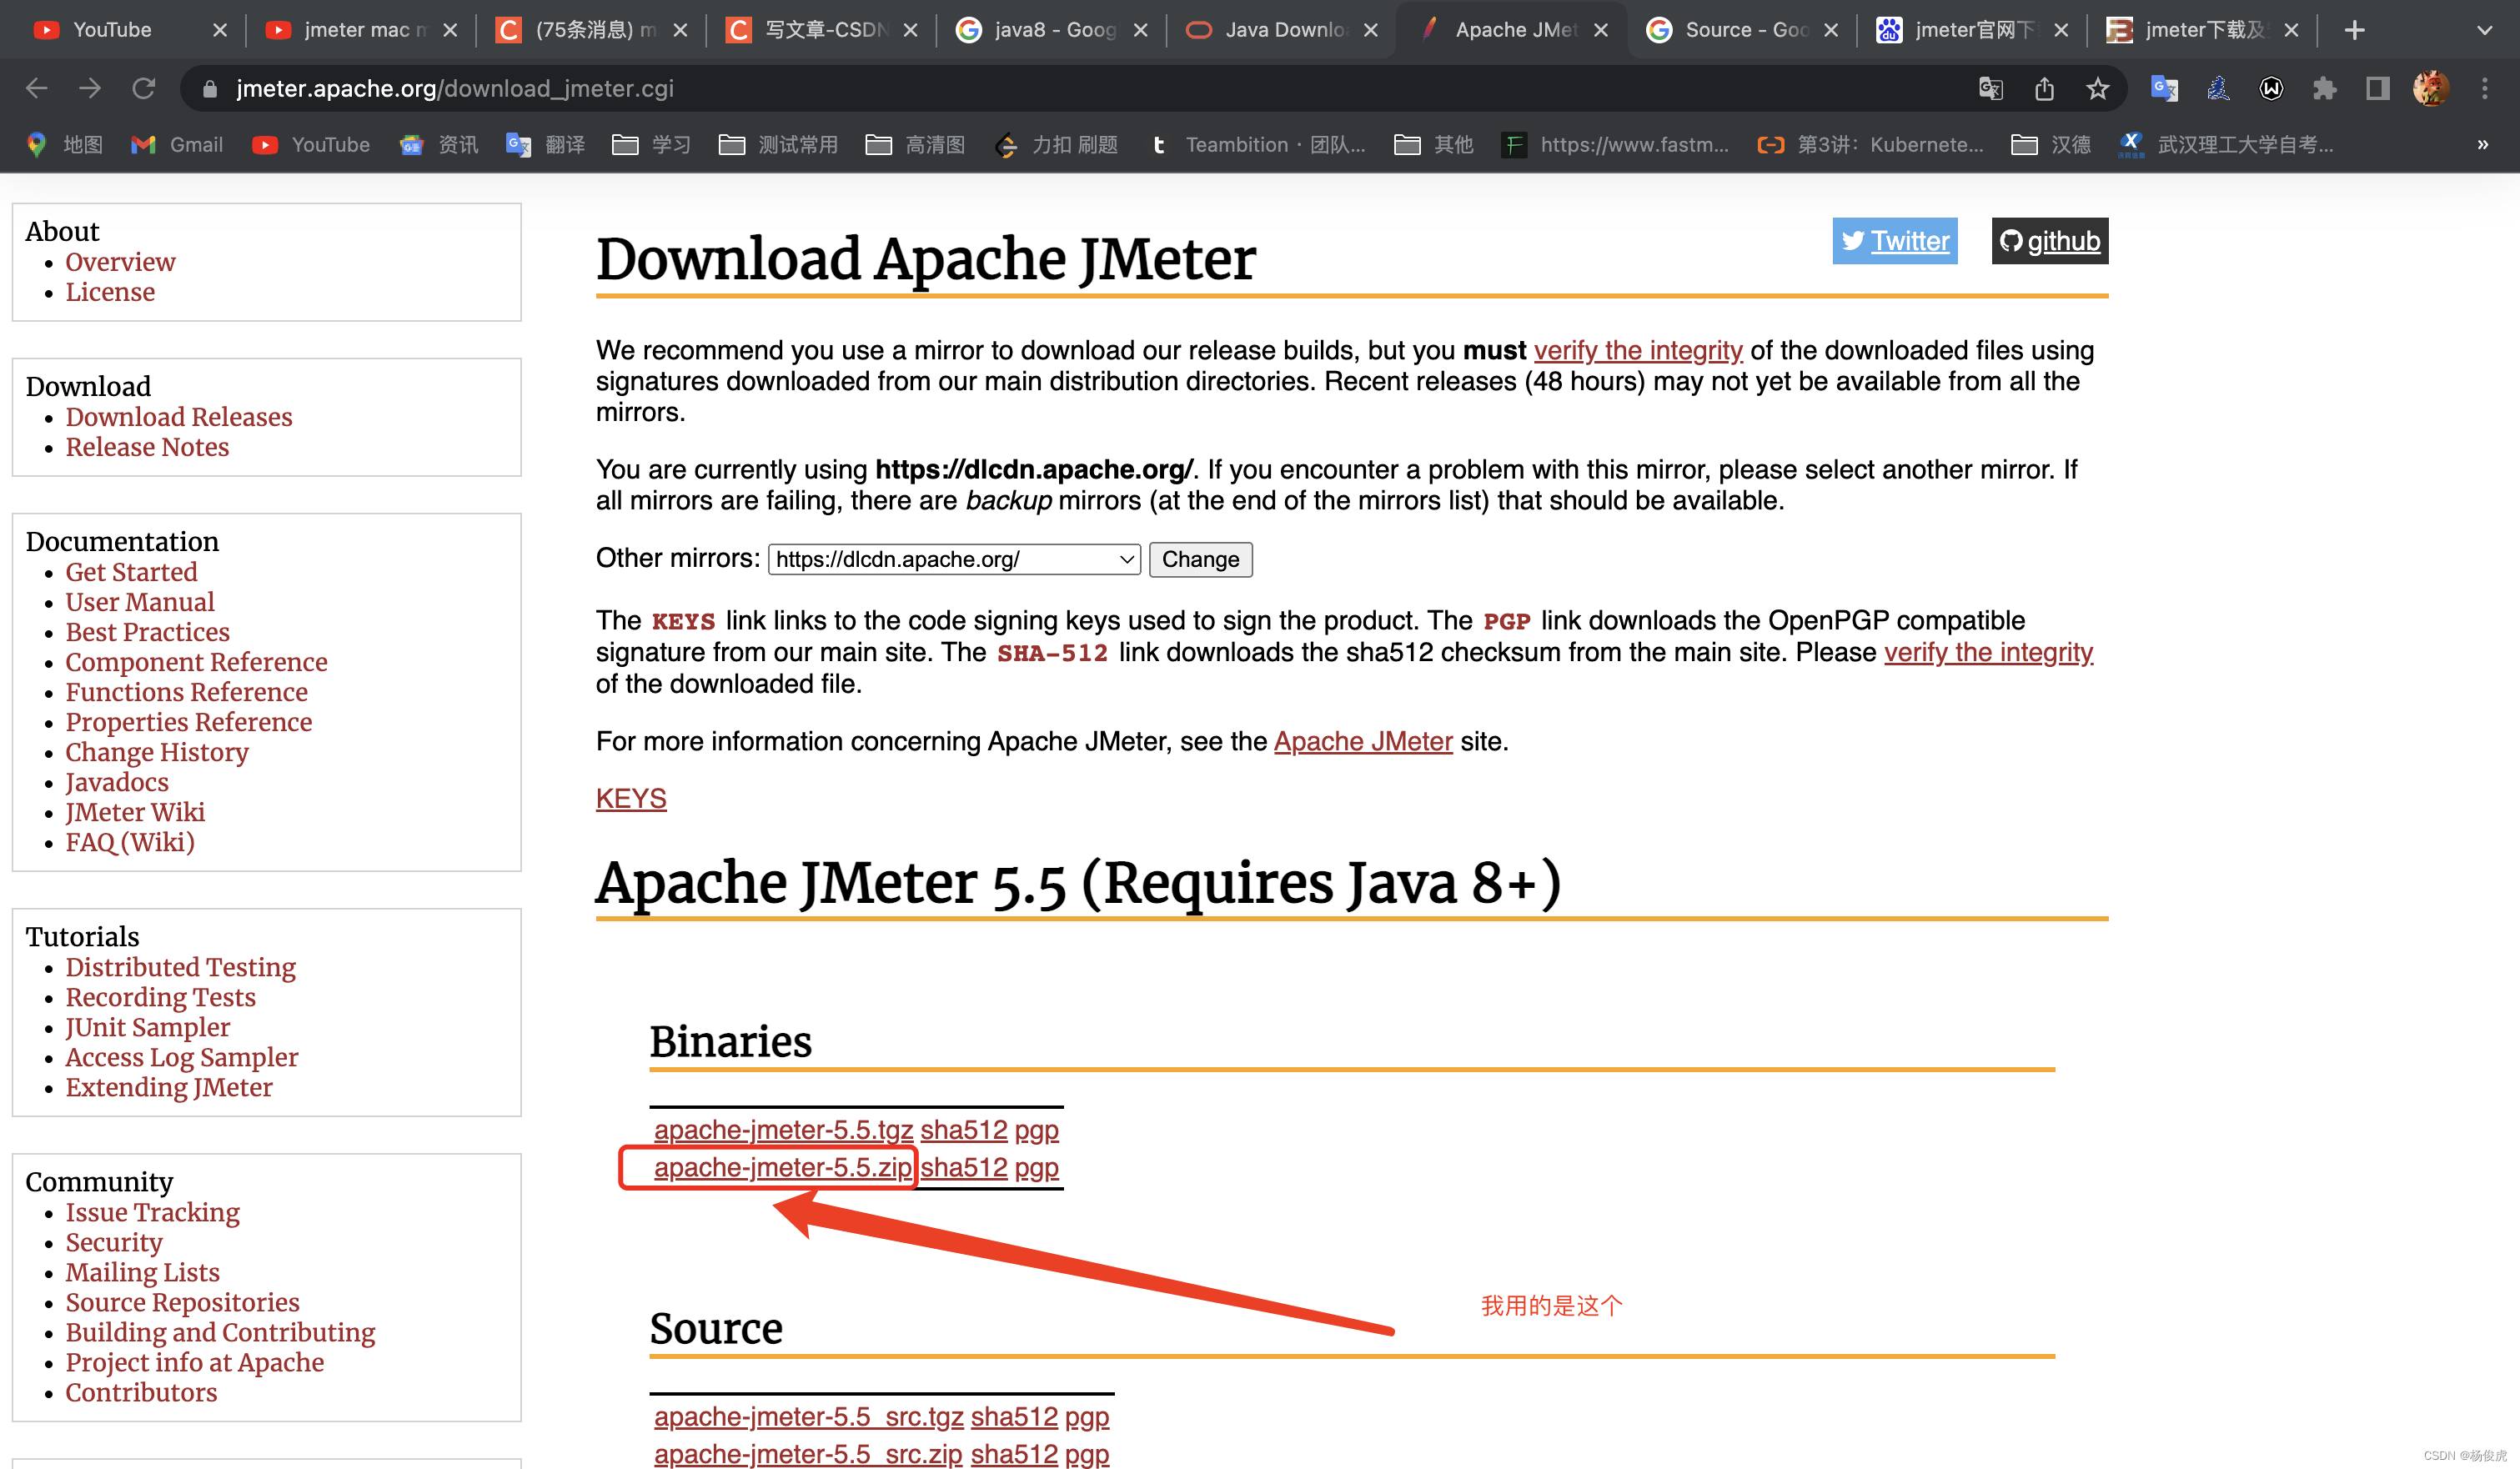Open the Teambition bookmark
Screen dimensions: 2520x1469
pos(1257,145)
